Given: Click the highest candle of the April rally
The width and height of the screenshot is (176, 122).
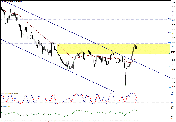Looking at the screenshot, I should [135, 45].
